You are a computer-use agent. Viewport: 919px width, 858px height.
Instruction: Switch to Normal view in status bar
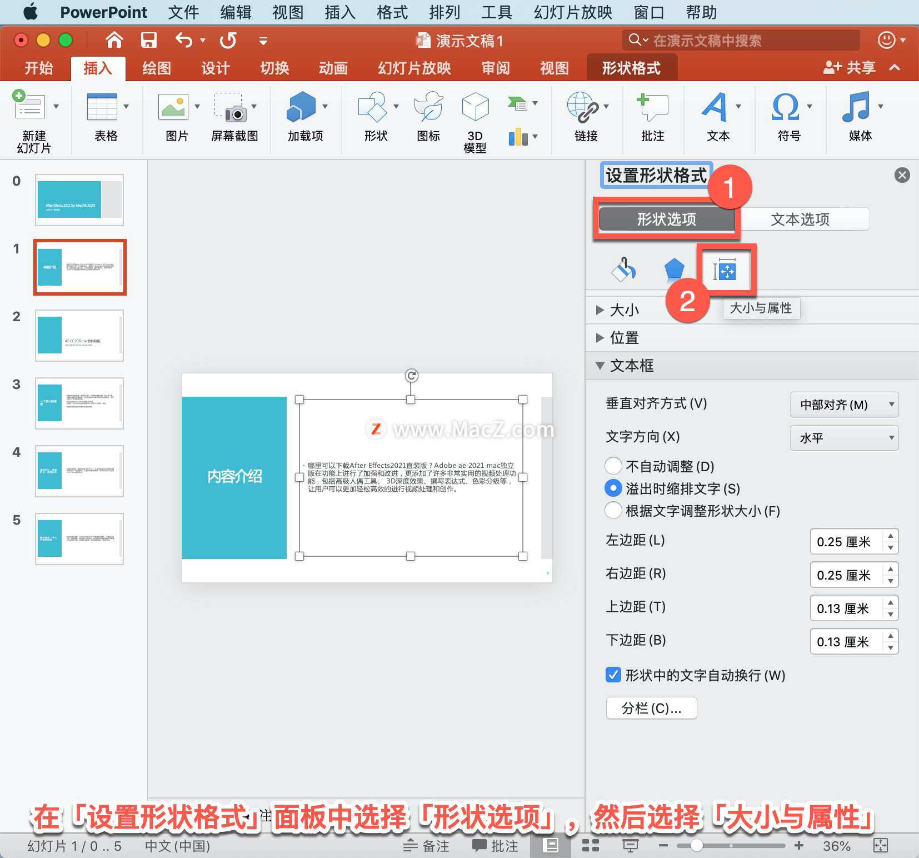click(551, 846)
